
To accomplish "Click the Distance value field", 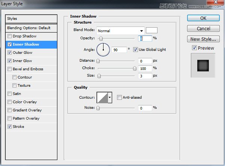I will (145, 61).
